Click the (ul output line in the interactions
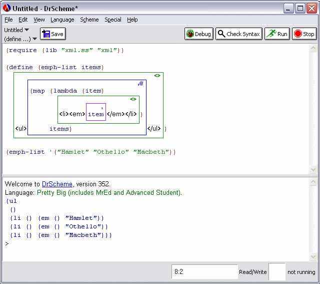This screenshot has width=320, height=284. 11,201
